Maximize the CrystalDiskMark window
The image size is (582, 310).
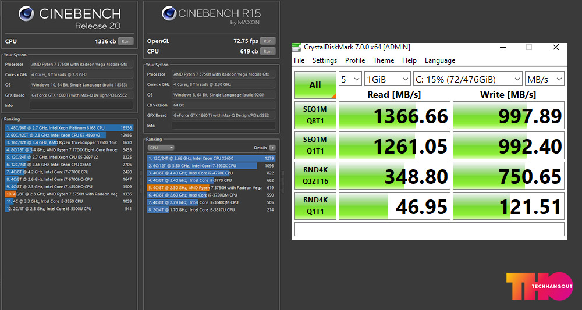point(529,48)
